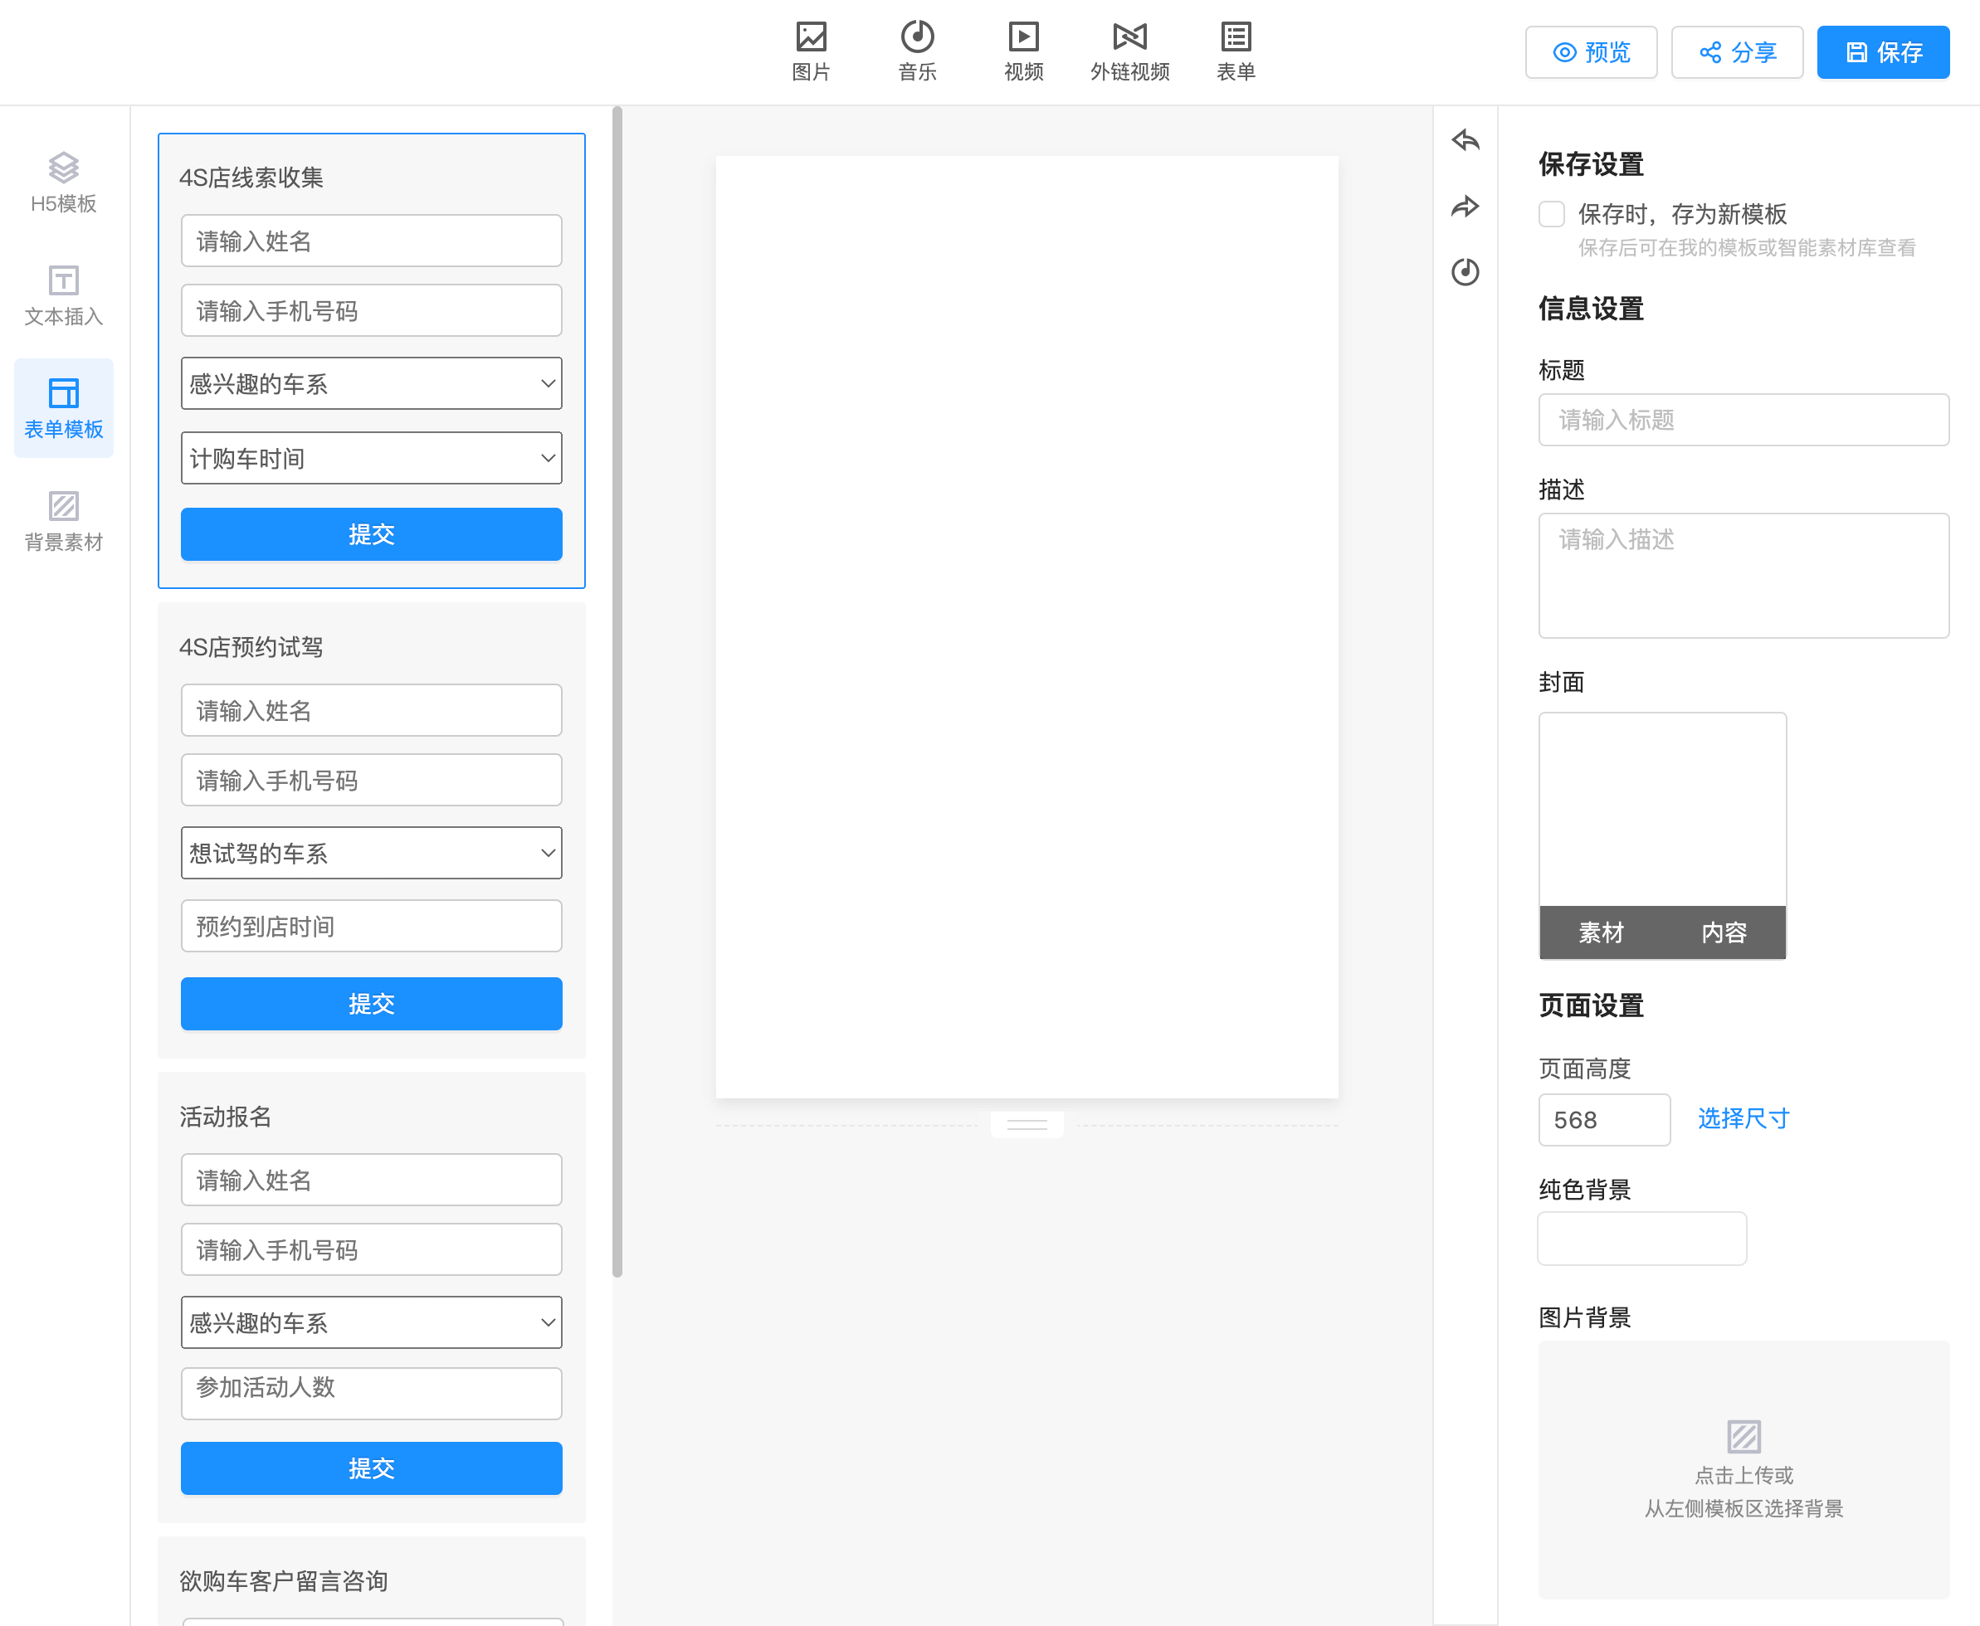Click the 图片背景 upload area
This screenshot has height=1626, width=1980.
pyautogui.click(x=1743, y=1469)
